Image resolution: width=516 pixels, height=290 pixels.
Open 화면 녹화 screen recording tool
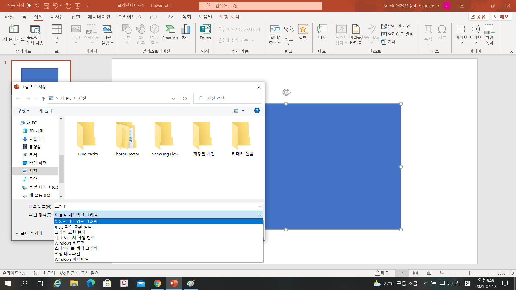(x=489, y=34)
